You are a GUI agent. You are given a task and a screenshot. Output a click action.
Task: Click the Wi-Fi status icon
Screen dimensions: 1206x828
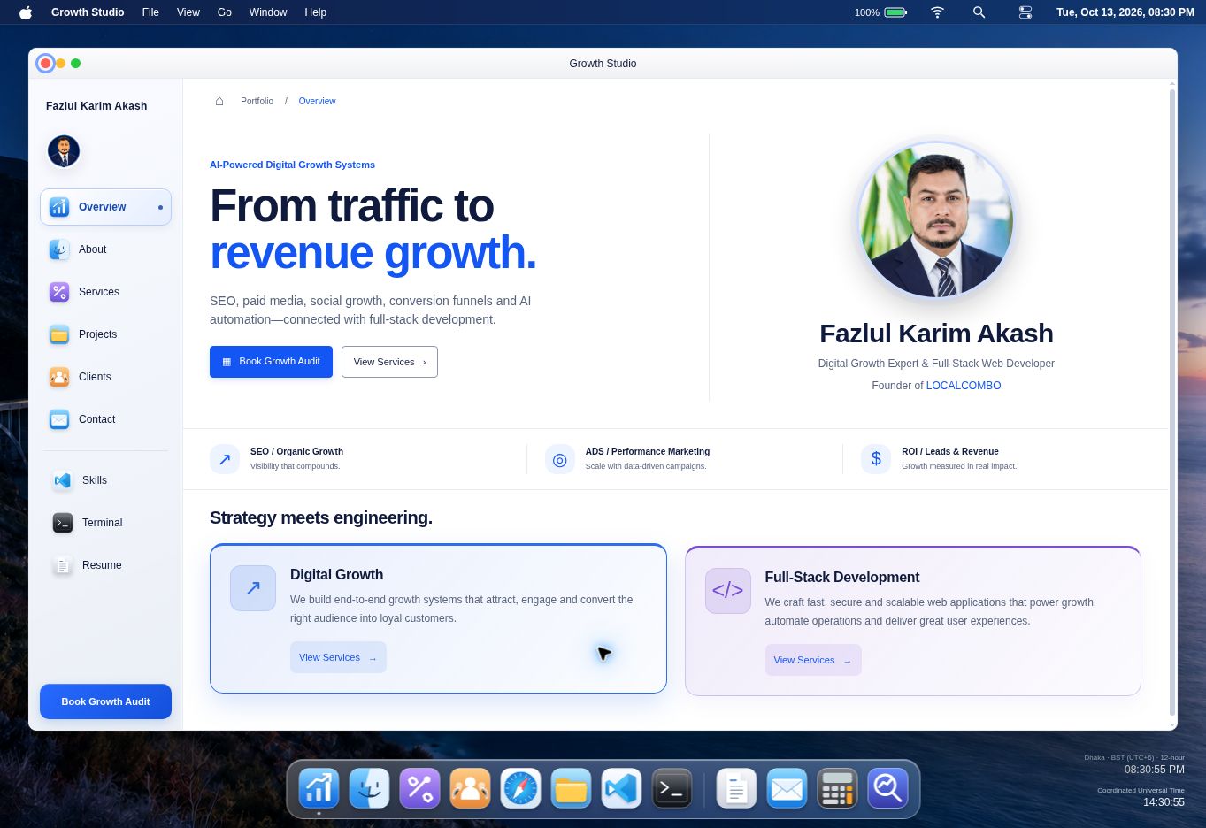click(x=937, y=12)
